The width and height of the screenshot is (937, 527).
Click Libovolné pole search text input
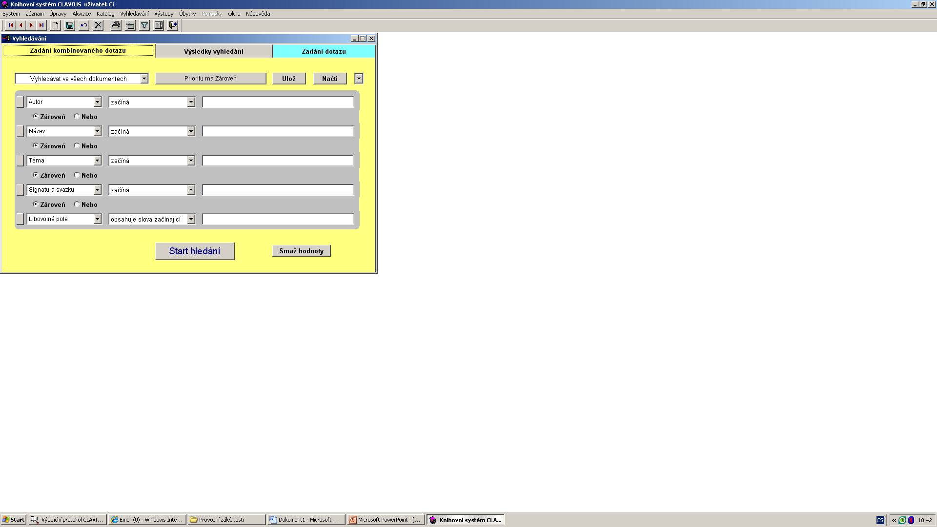point(278,219)
